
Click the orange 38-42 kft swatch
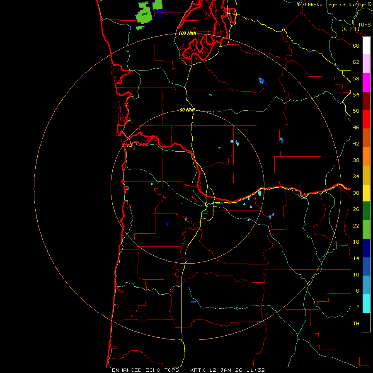366,157
